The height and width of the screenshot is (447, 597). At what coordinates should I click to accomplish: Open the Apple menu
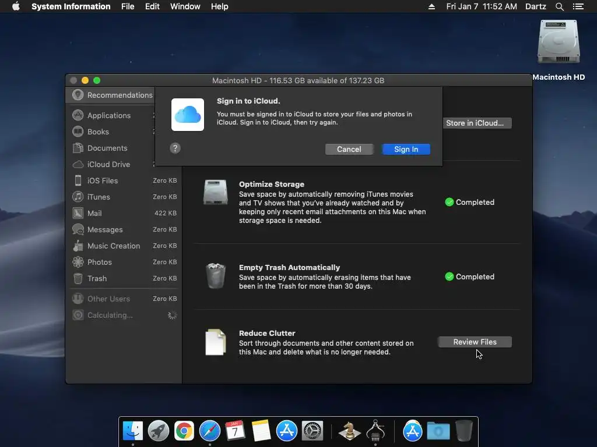pyautogui.click(x=16, y=6)
